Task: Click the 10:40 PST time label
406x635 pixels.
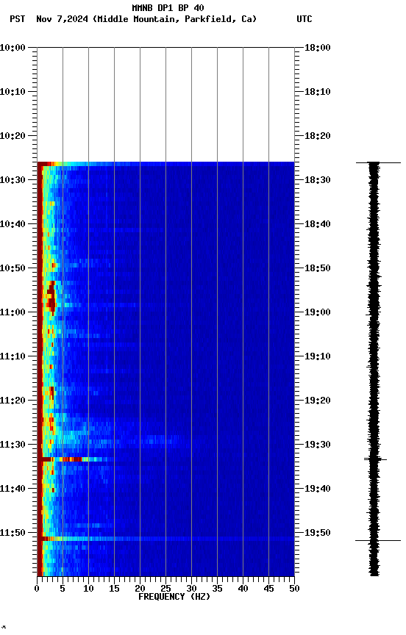Action: coord(13,224)
